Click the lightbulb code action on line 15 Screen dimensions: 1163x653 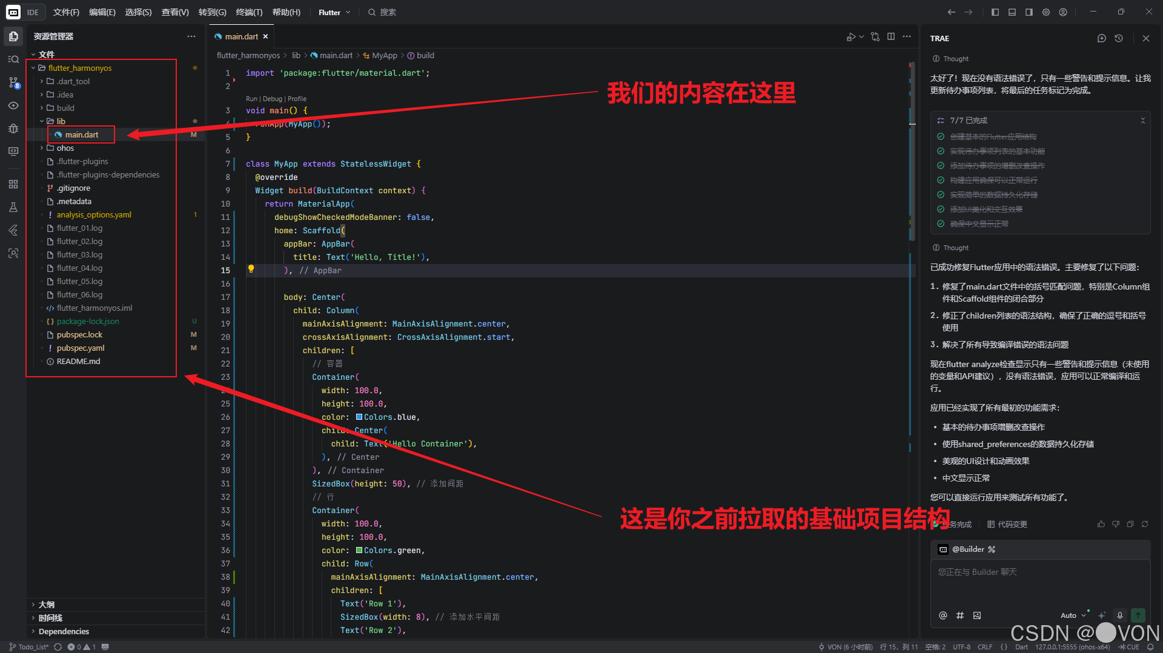pyautogui.click(x=251, y=269)
